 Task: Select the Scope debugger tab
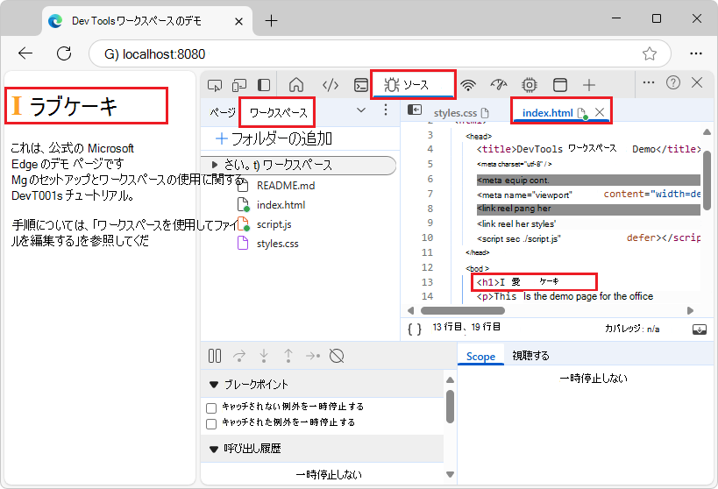coord(480,356)
